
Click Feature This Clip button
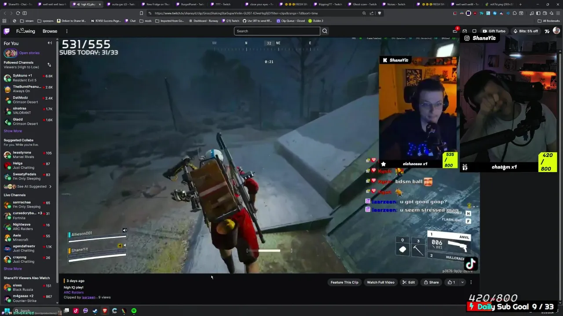coord(344,282)
